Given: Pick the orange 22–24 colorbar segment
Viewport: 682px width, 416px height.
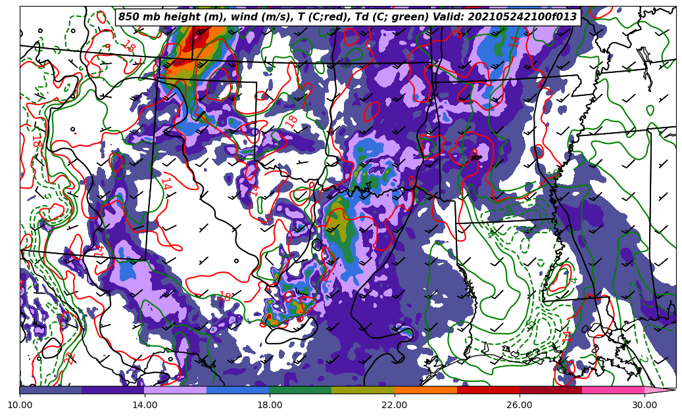Looking at the screenshot, I should click(426, 390).
